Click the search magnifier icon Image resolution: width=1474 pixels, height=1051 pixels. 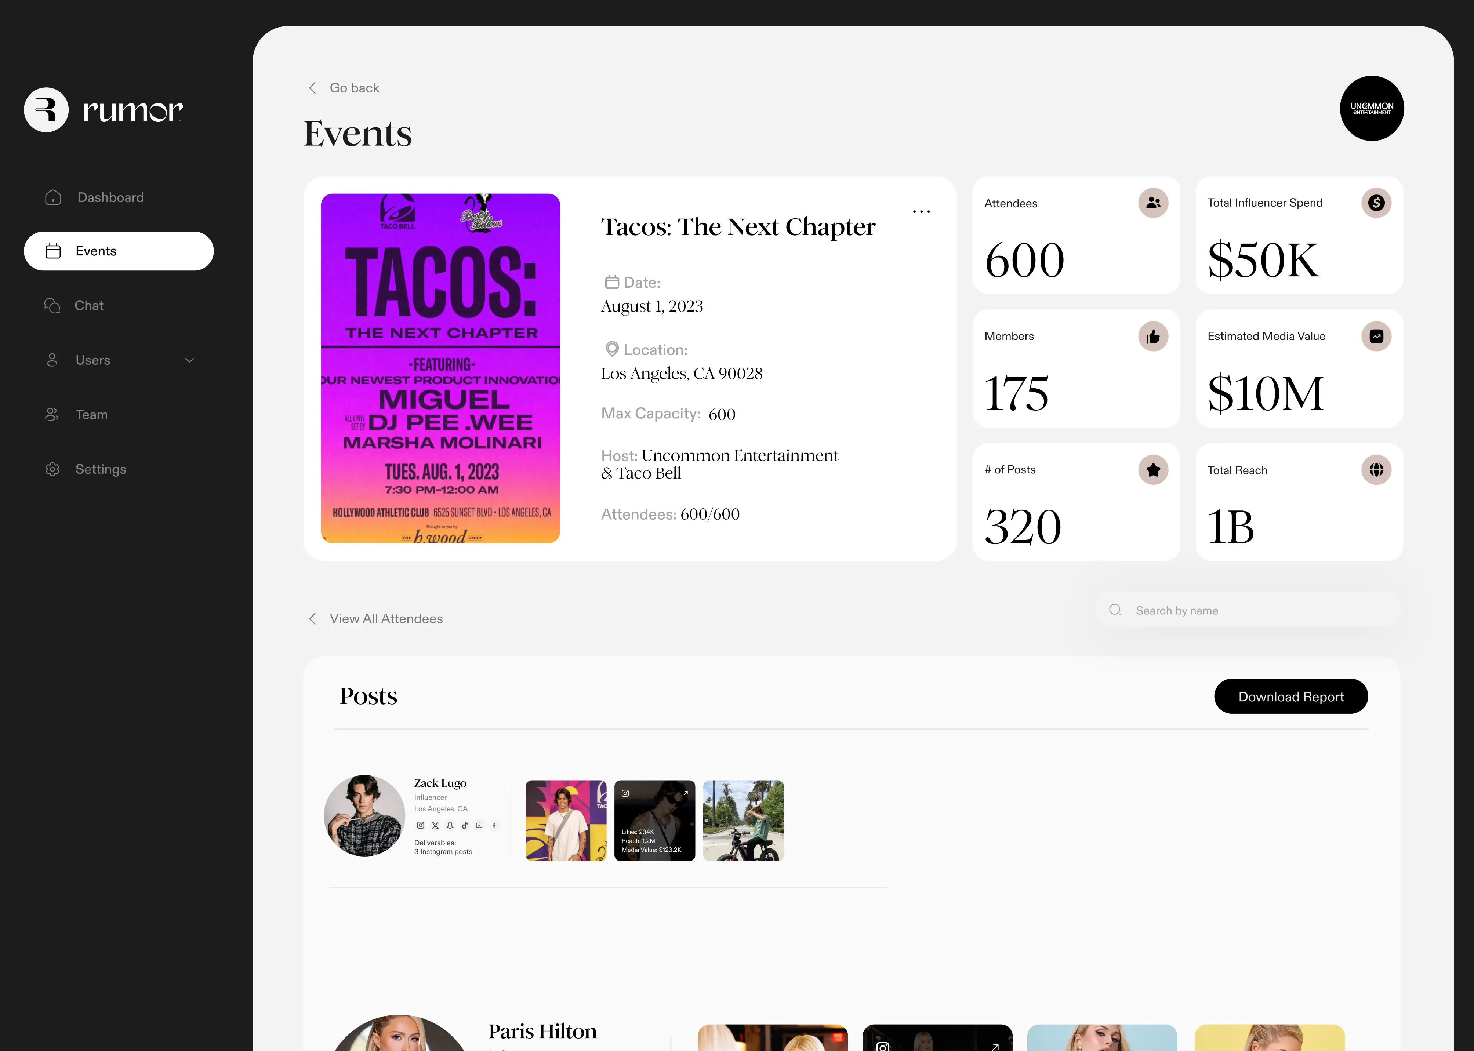tap(1115, 610)
